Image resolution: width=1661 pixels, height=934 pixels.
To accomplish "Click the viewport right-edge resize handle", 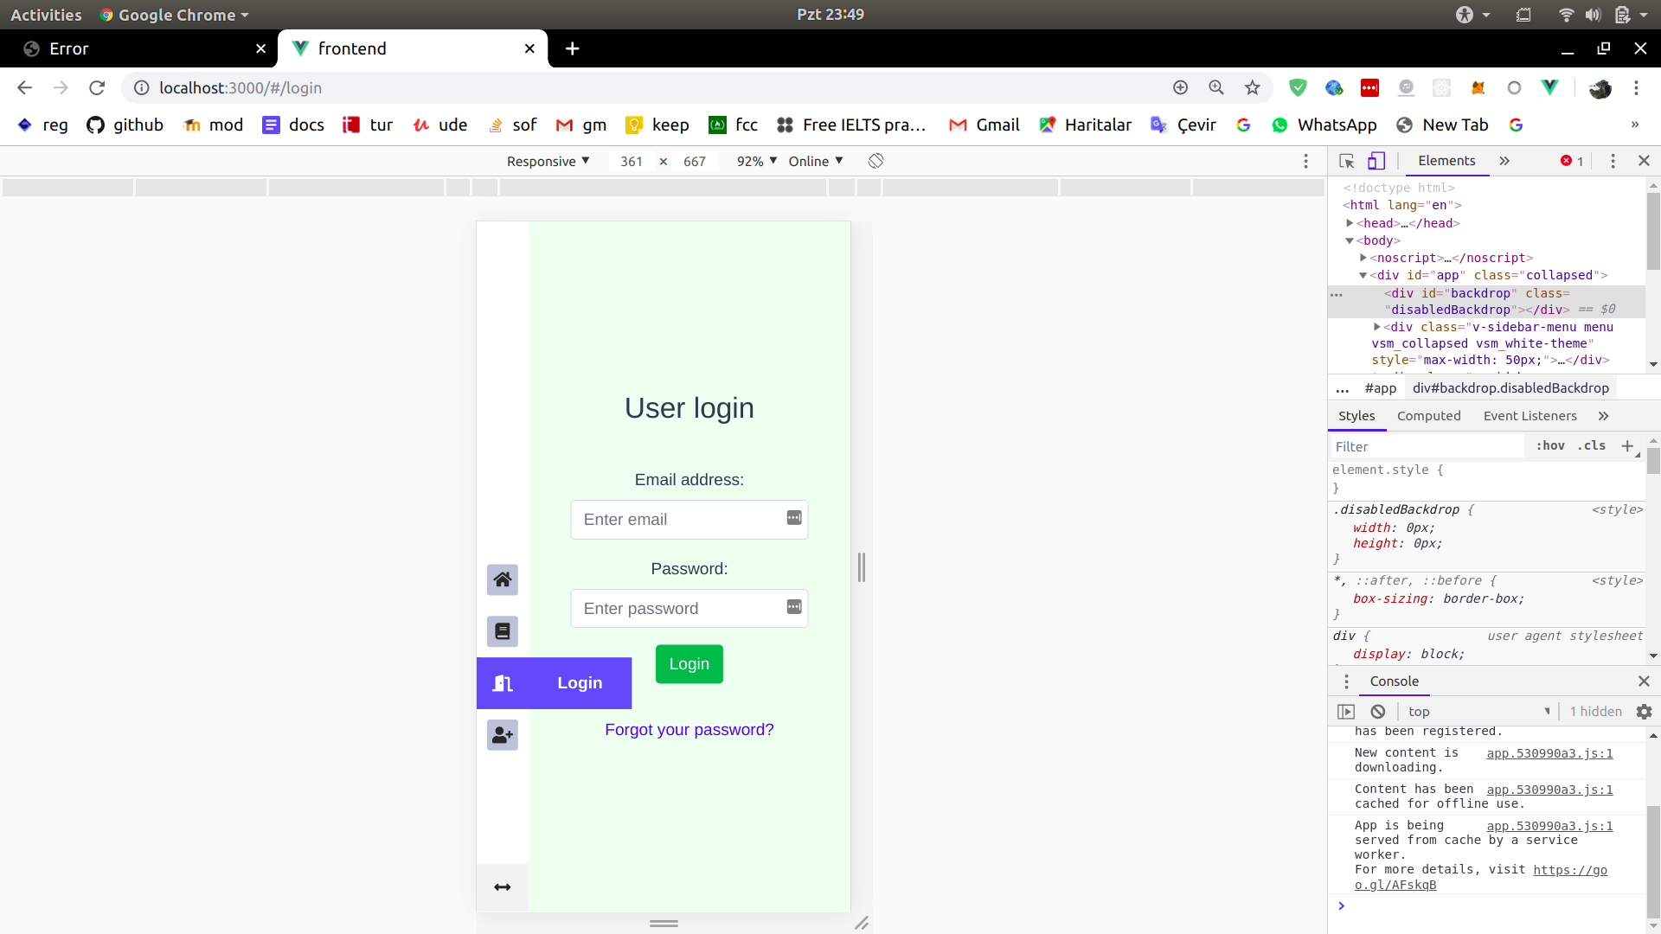I will pyautogui.click(x=862, y=567).
